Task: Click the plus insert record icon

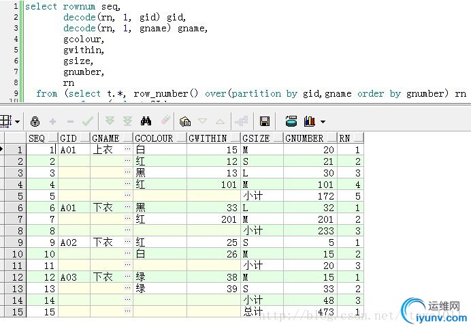Action: (53, 121)
